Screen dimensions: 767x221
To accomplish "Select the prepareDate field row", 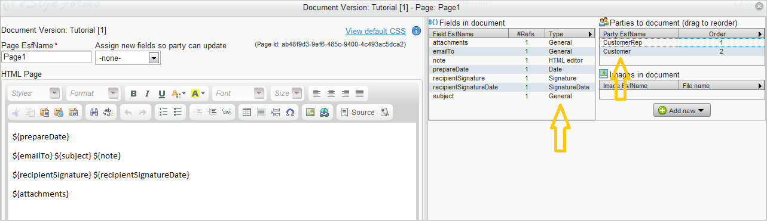I will [x=512, y=70].
